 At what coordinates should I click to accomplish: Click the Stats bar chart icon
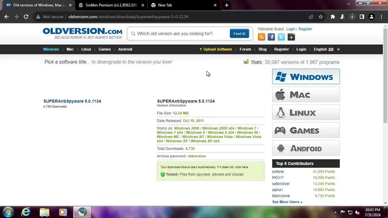pyautogui.click(x=246, y=62)
